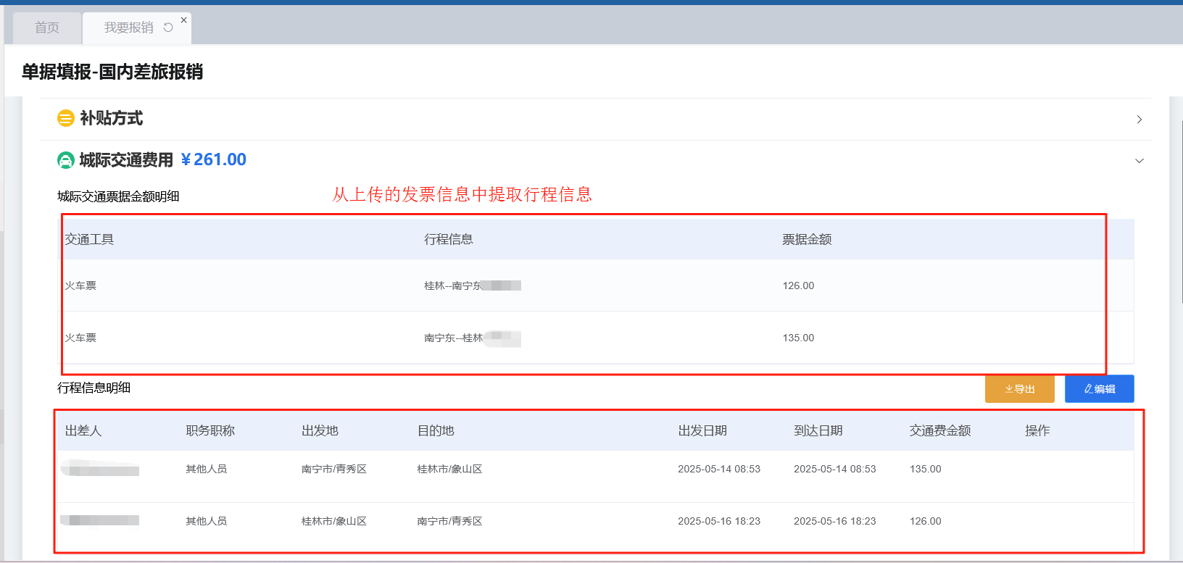Click the vertical scrollbar on the right
1183x563 pixels.
pyautogui.click(x=1182, y=210)
